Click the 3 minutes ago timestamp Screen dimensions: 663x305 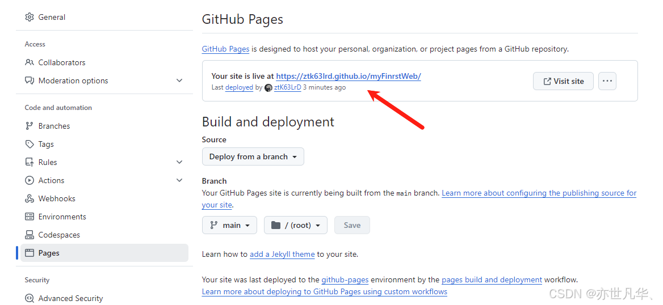coord(324,87)
